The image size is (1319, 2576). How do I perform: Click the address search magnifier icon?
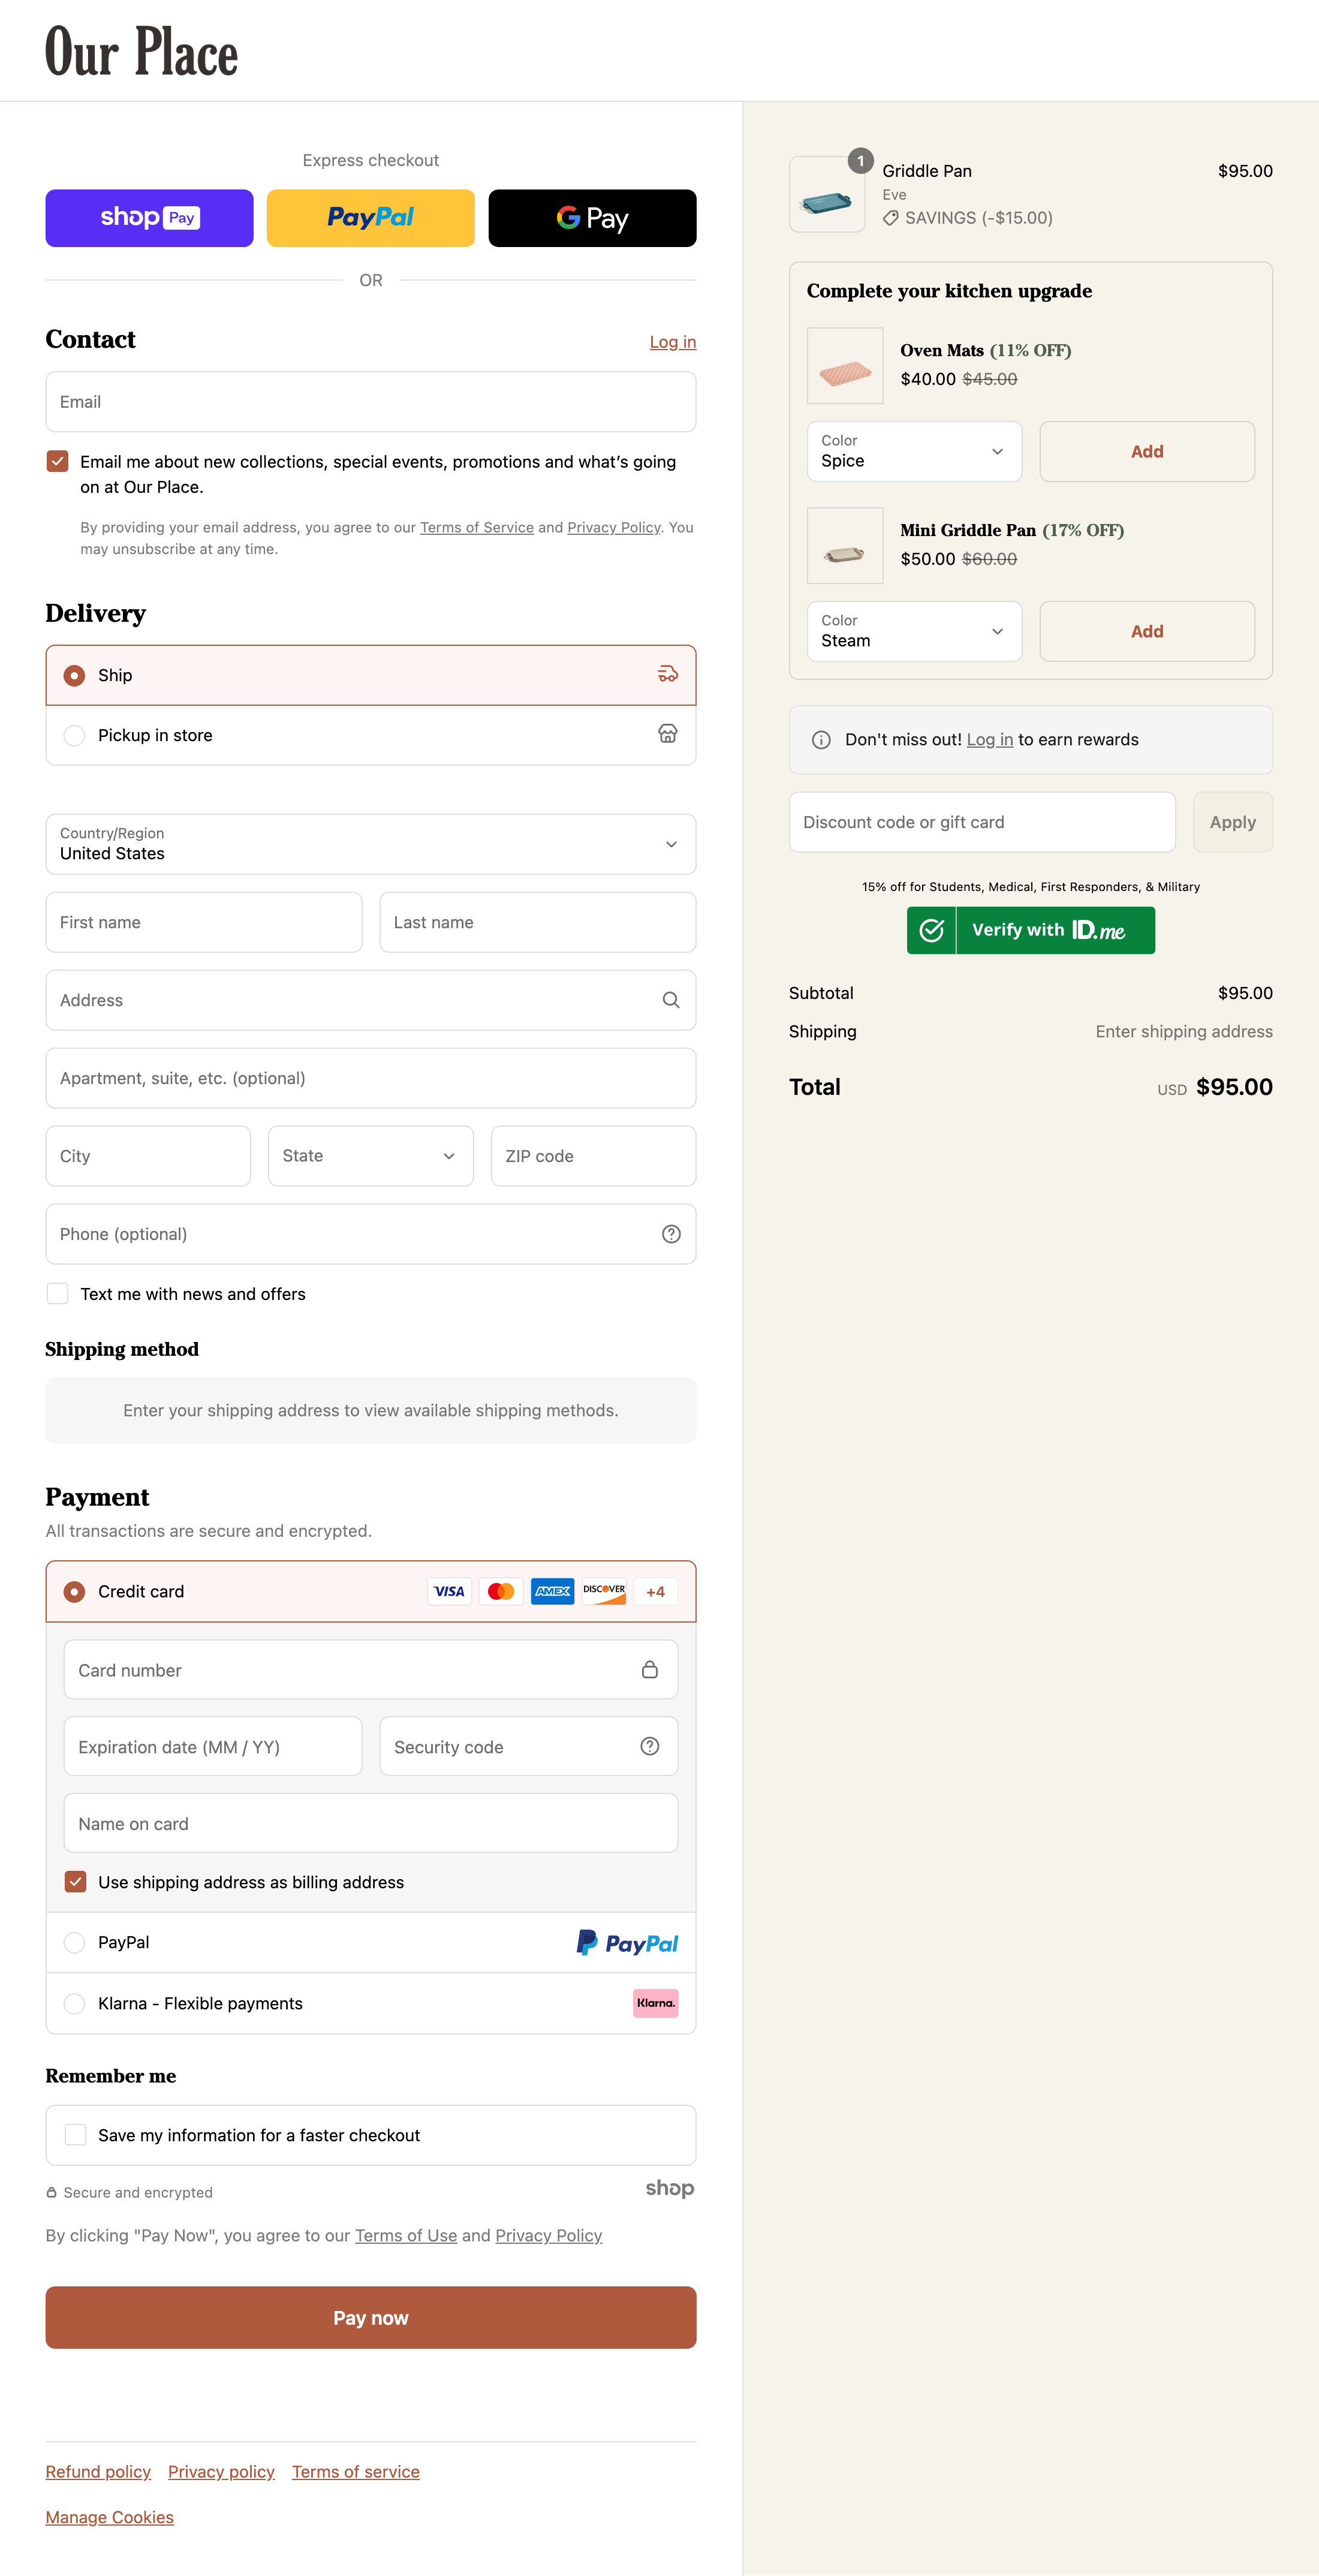670,1000
